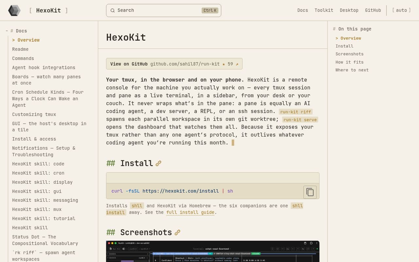
Task: Open HexoKit skill: code page
Action: tap(38, 164)
